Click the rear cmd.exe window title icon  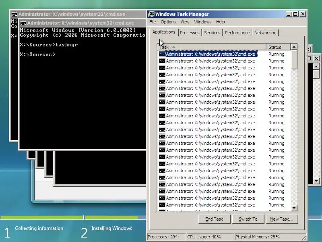point(14,14)
